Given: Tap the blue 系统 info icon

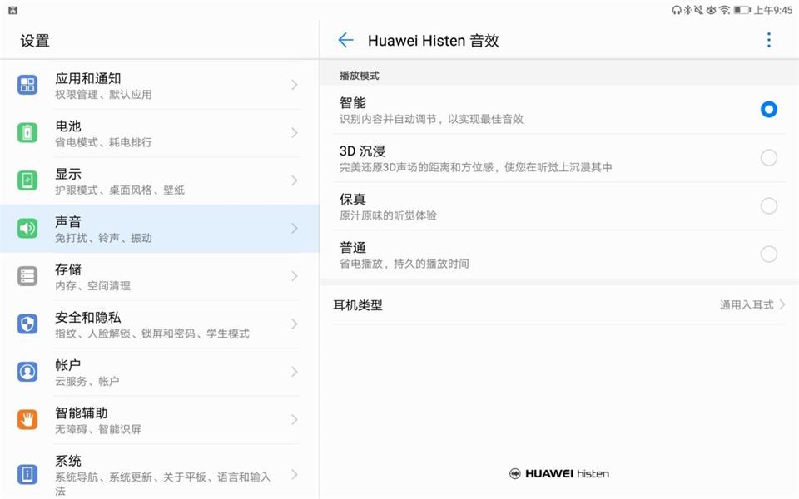Looking at the screenshot, I should 27,474.
